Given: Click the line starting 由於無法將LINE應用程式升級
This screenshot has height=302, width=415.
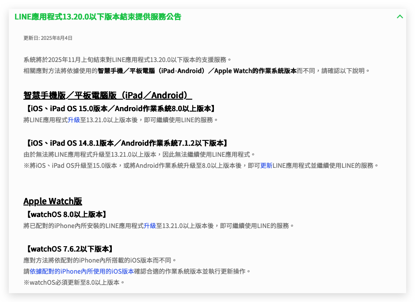Looking at the screenshot, I should pos(140,155).
